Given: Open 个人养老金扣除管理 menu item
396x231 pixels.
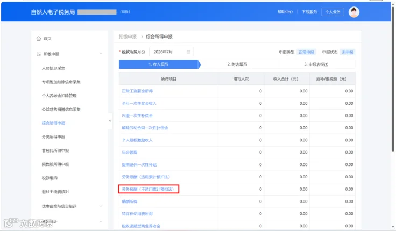Looking at the screenshot, I should 59,96.
